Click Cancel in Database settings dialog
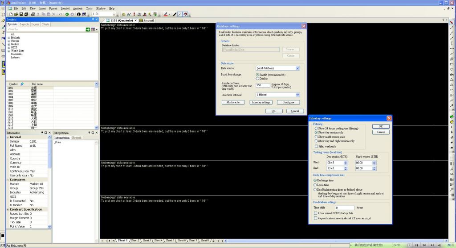Image resolution: width=456 pixels, height=248 pixels. tap(295, 111)
